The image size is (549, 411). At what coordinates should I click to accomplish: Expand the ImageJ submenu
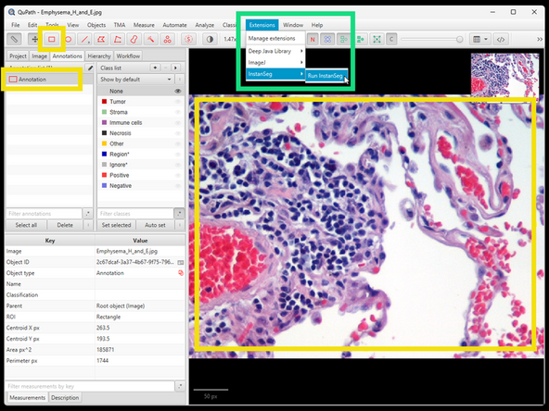point(274,63)
